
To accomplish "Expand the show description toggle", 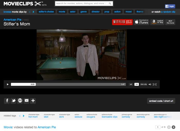I will point(13,28).
